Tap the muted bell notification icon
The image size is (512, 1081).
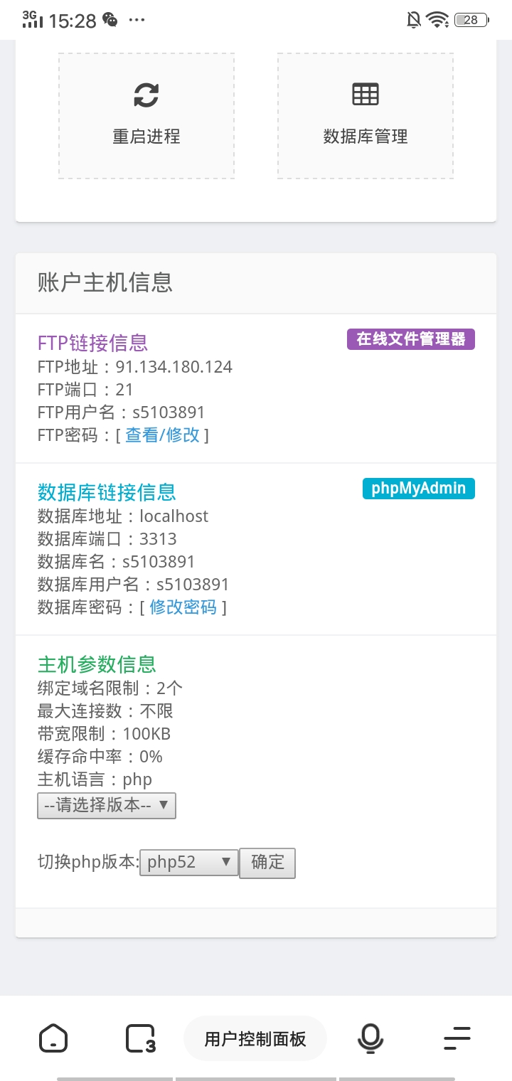point(414,20)
